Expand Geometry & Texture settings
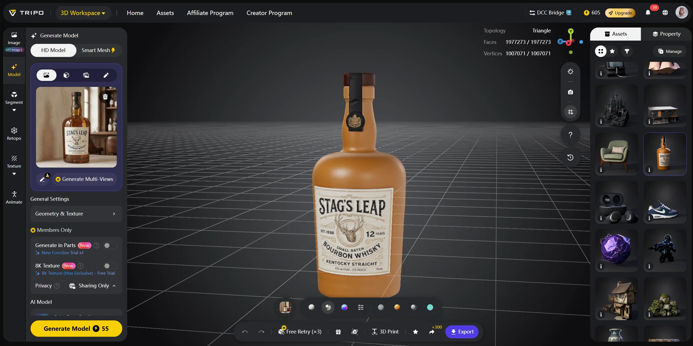This screenshot has height=346, width=693. pyautogui.click(x=76, y=214)
